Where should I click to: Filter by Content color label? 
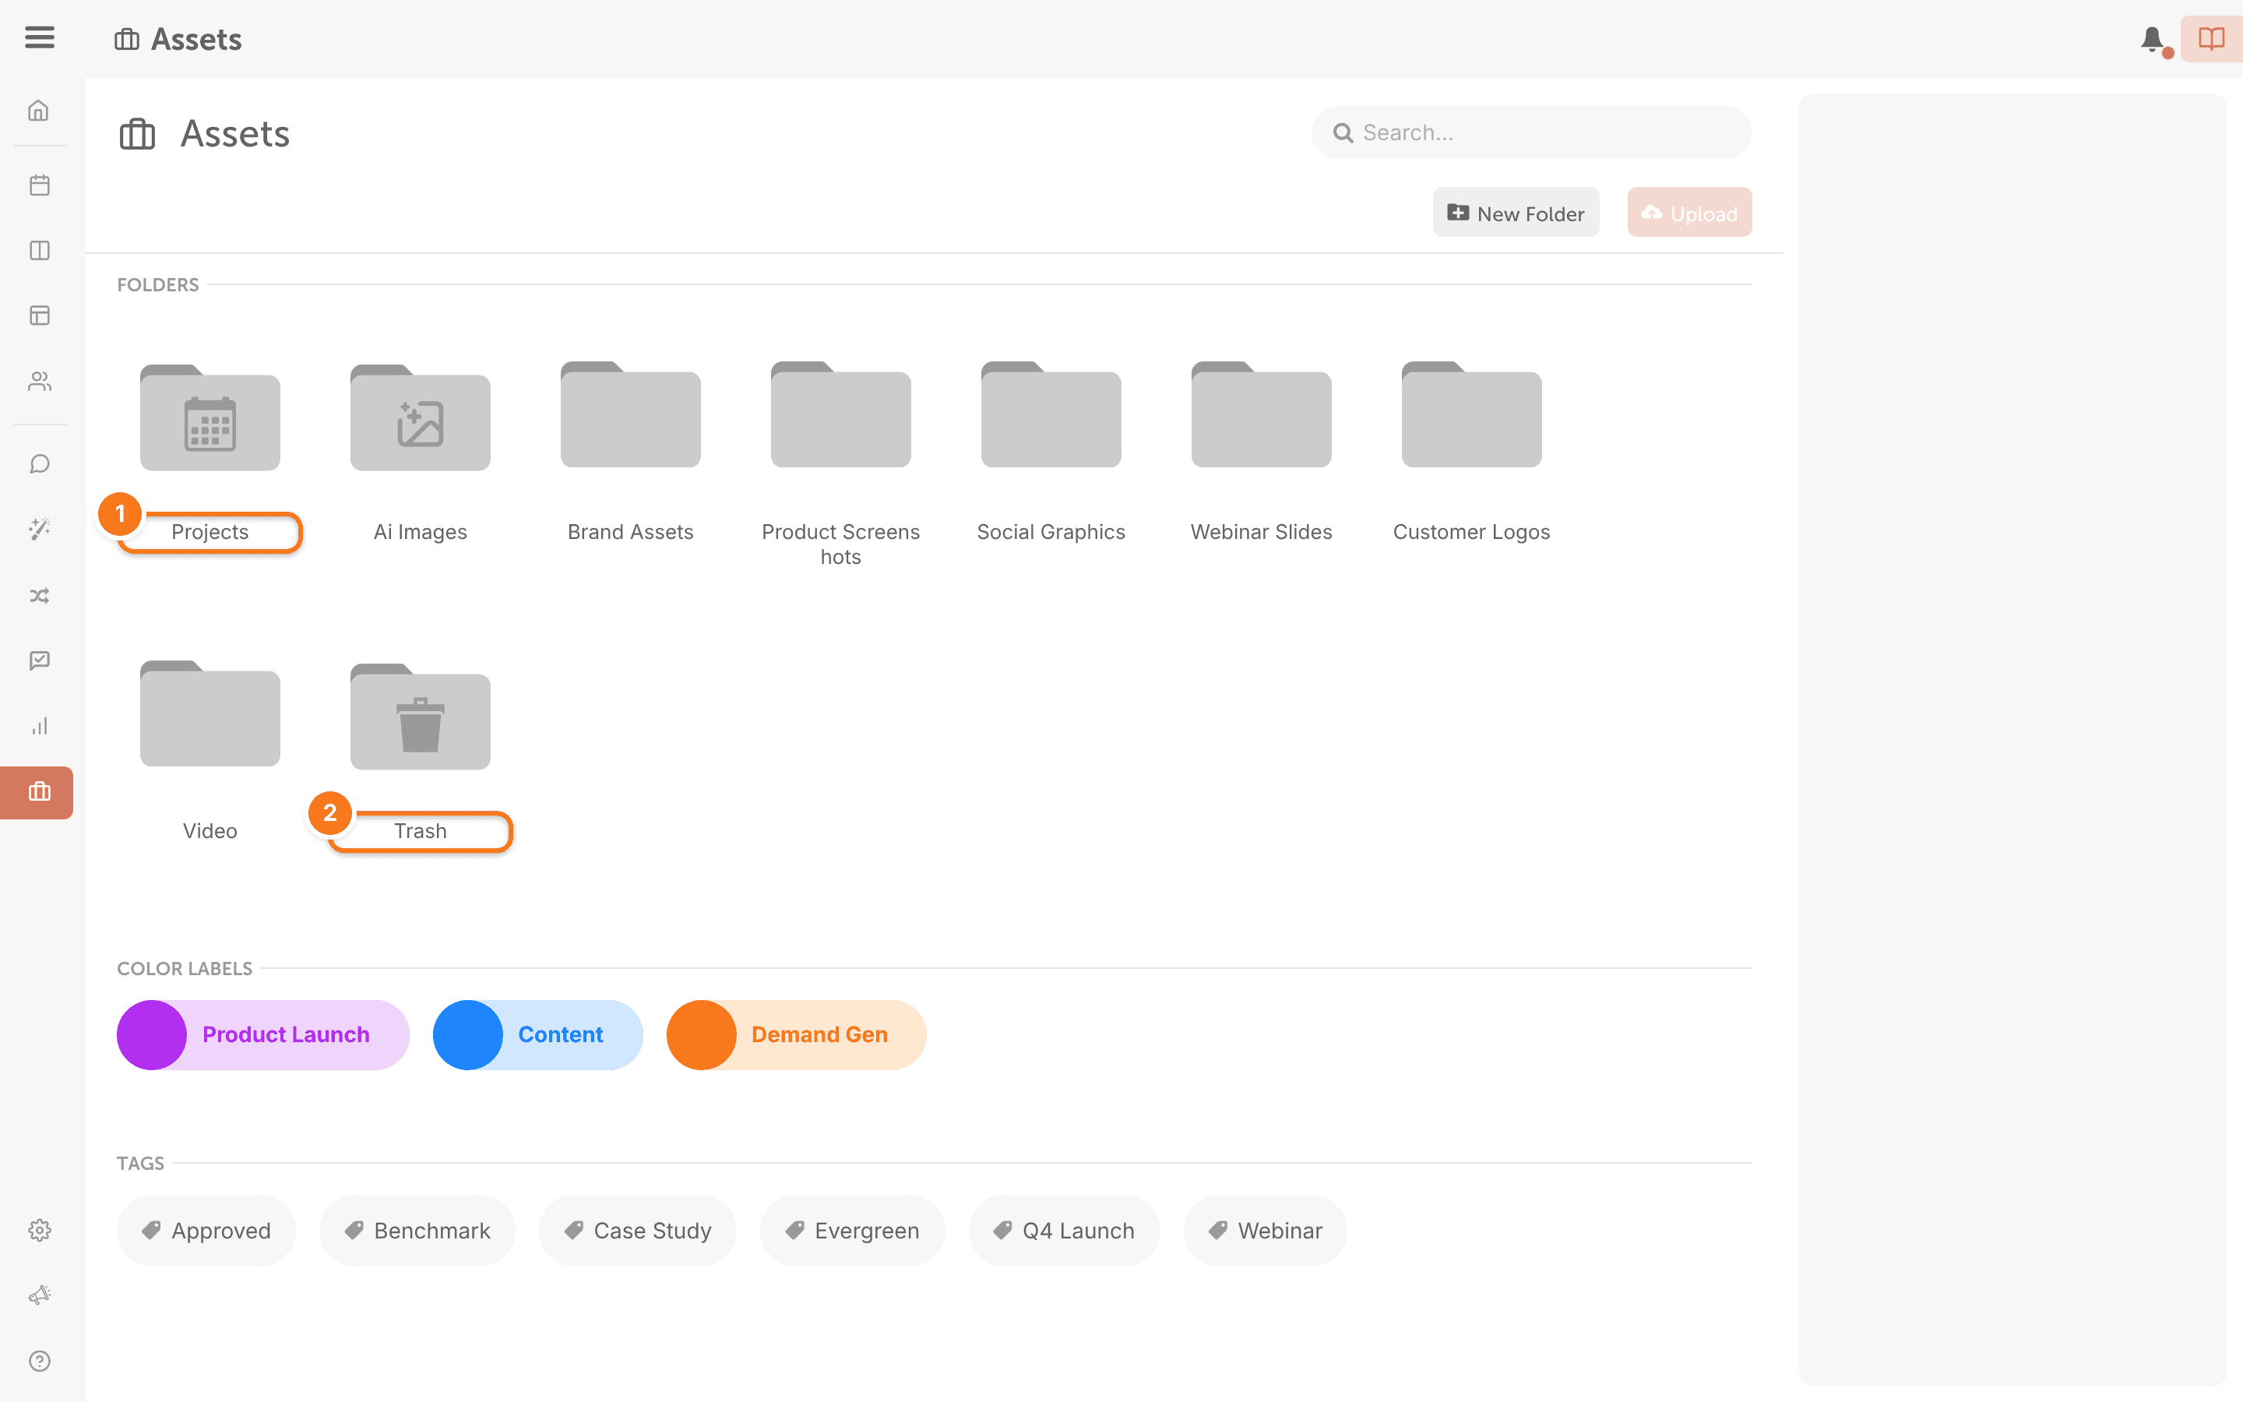[537, 1035]
